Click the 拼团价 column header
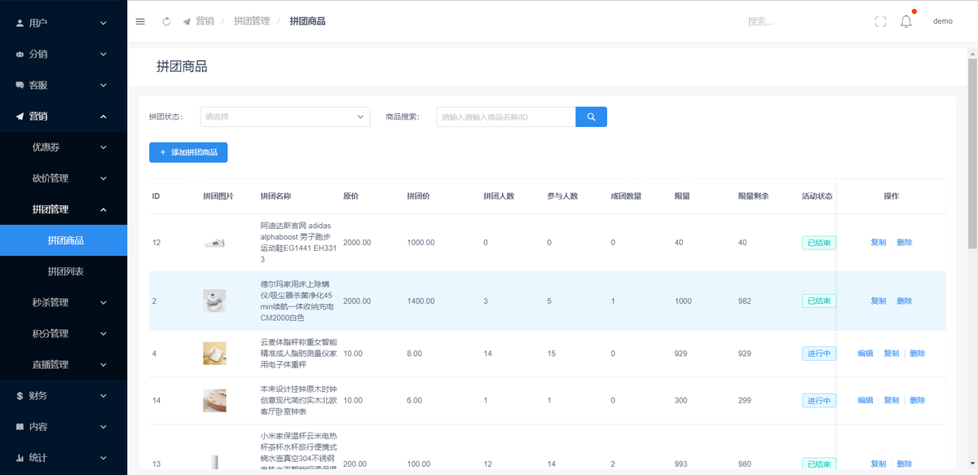Viewport: 978px width, 475px height. pyautogui.click(x=419, y=196)
